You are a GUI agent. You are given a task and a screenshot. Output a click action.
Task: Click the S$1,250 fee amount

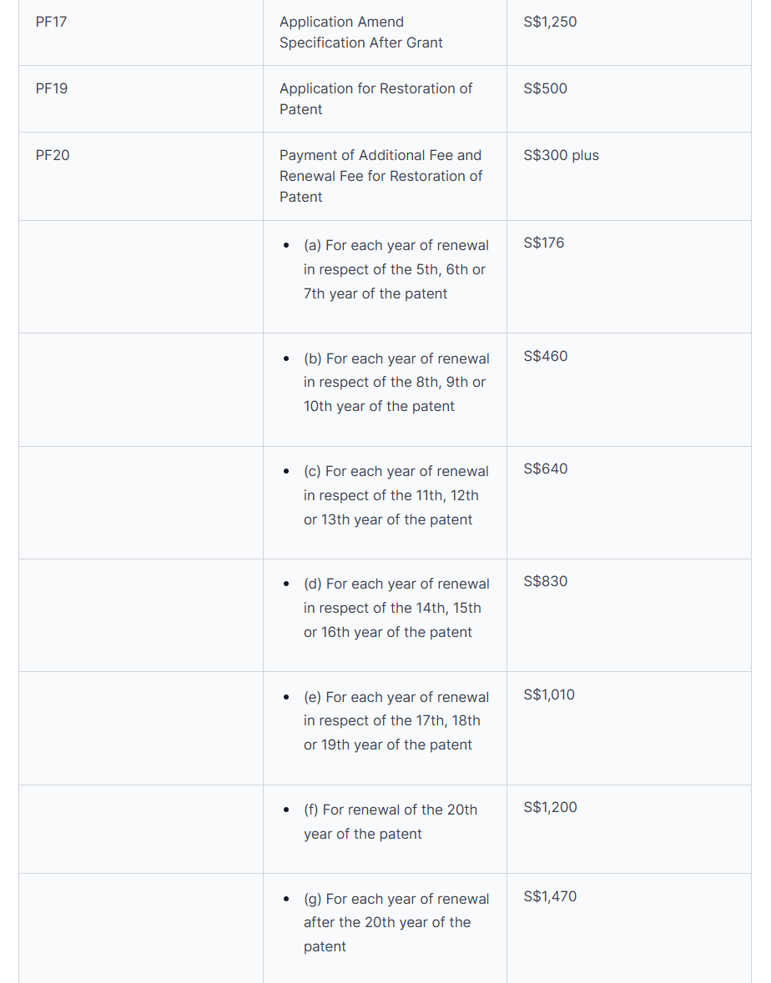[x=550, y=22]
